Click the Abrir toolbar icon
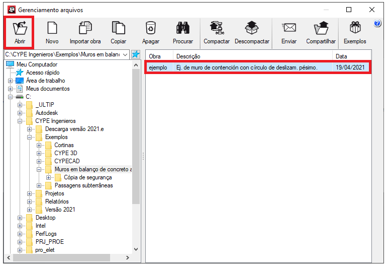The width and height of the screenshot is (387, 267). click(20, 31)
